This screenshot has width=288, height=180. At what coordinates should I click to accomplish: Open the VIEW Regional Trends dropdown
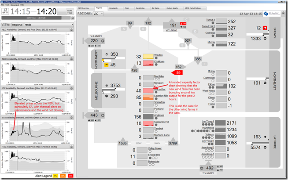(x=43, y=25)
